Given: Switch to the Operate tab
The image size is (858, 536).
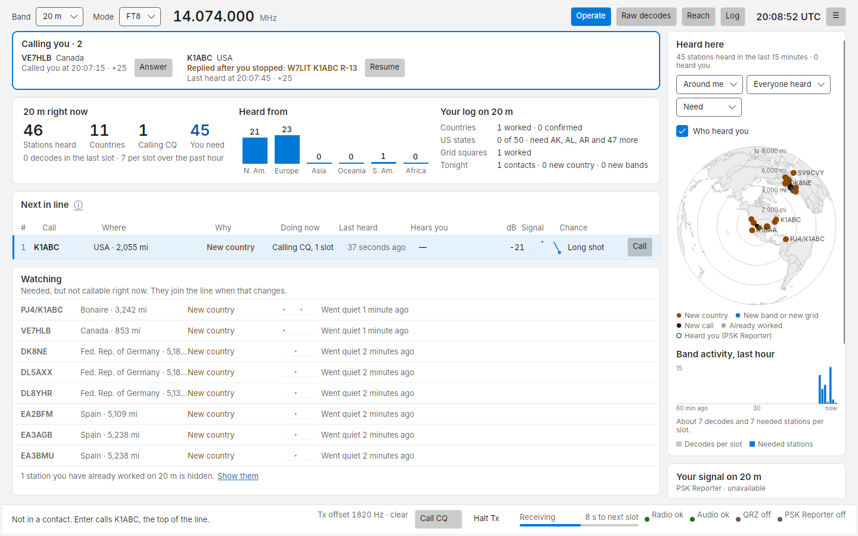Looking at the screenshot, I should click(x=591, y=16).
